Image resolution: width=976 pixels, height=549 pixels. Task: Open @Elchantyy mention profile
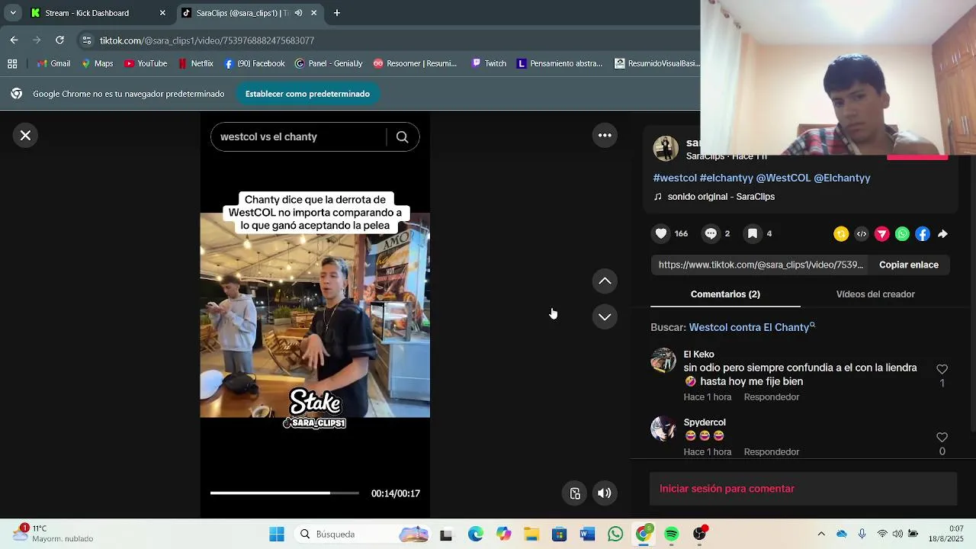[x=842, y=178]
